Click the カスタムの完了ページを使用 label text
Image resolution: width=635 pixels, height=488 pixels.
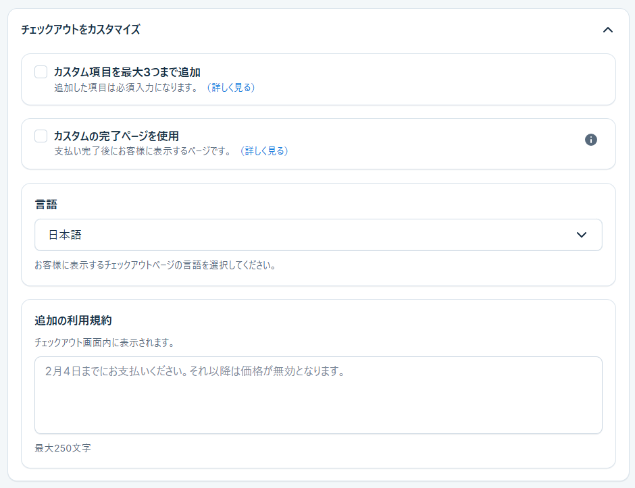click(x=116, y=136)
